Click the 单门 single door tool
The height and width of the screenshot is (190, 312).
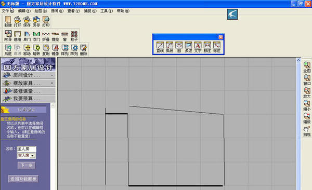pyautogui.click(x=27, y=36)
